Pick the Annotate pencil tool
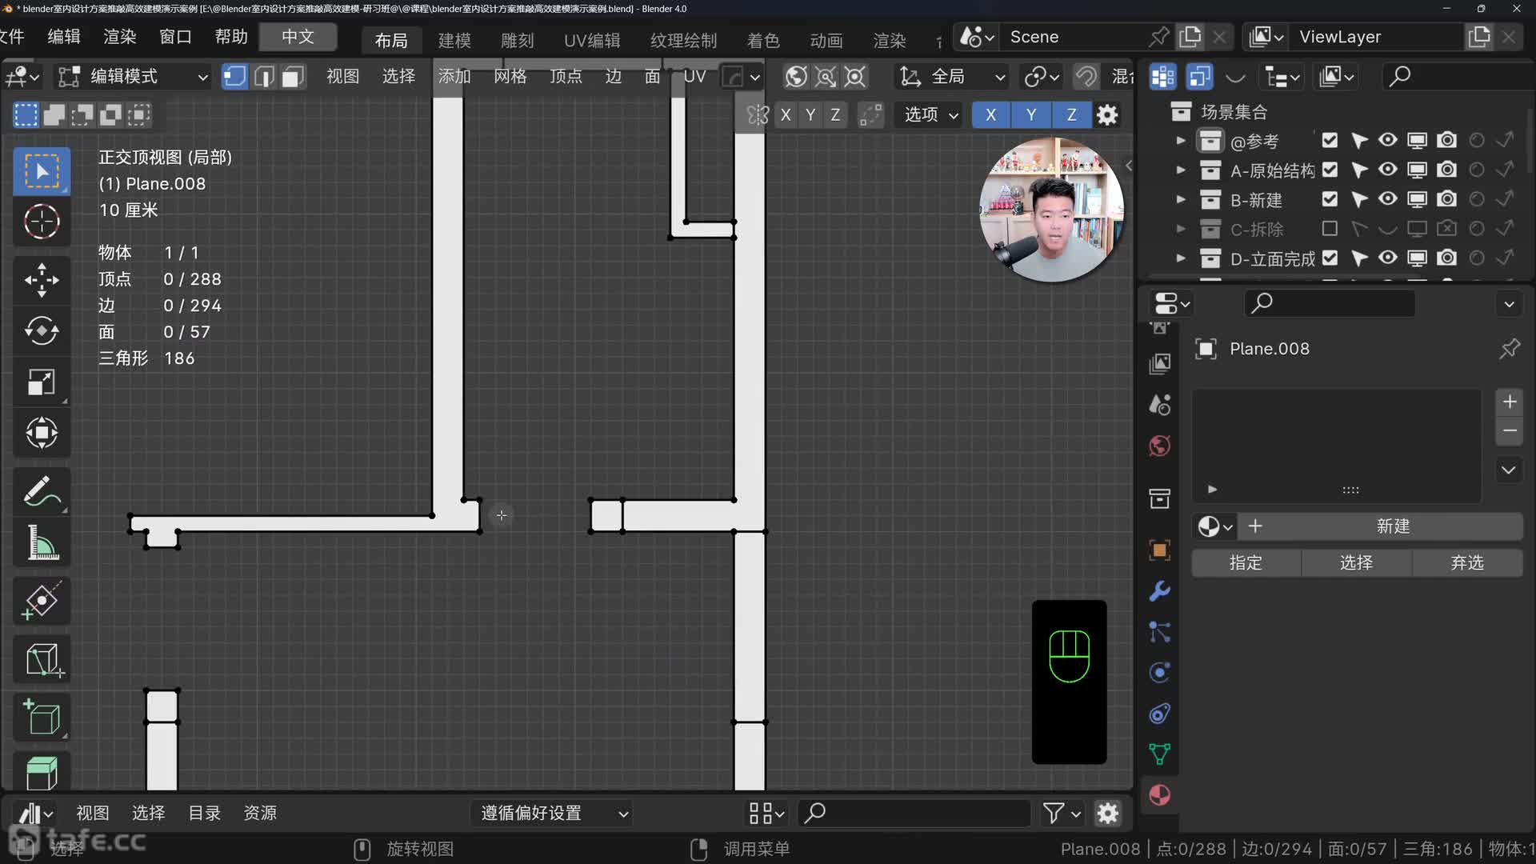The height and width of the screenshot is (864, 1536). point(42,491)
